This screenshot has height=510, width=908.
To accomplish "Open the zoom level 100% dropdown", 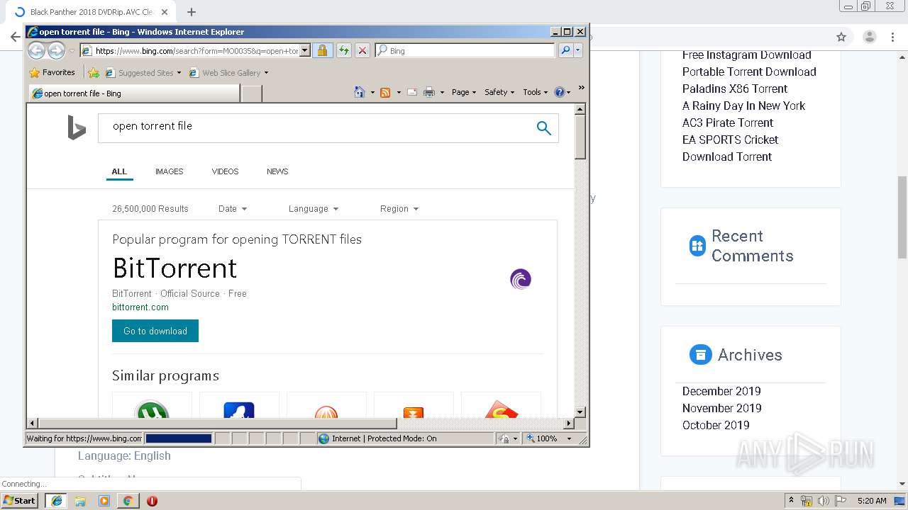I will tap(569, 438).
